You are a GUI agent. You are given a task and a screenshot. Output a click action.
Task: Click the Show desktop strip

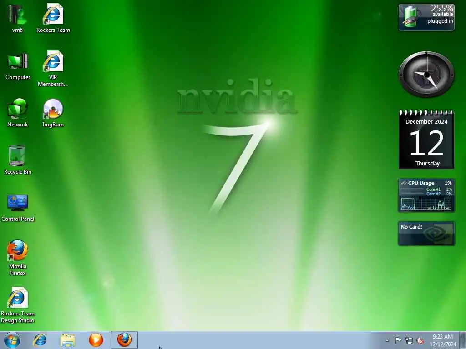tap(463, 340)
